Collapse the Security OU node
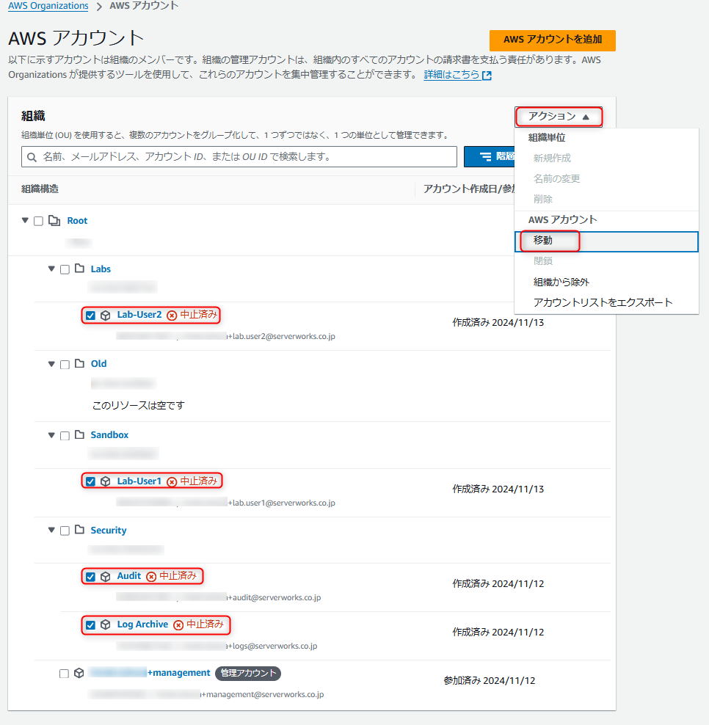 (51, 530)
